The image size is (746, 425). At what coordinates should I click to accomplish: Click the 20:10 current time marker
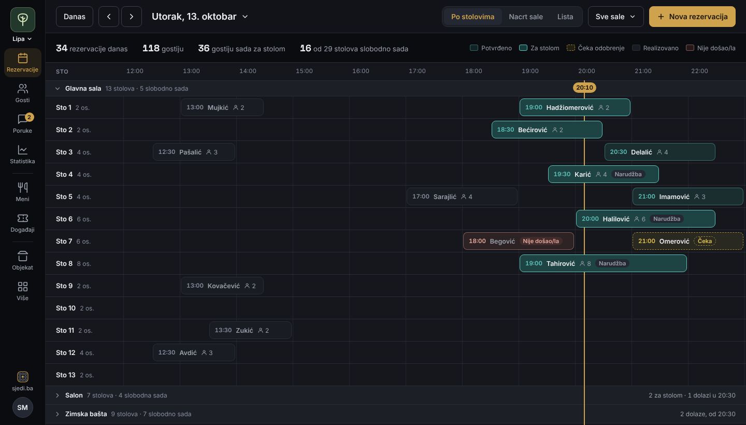[x=584, y=88]
